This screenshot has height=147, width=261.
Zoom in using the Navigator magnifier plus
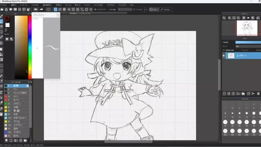tap(229, 18)
